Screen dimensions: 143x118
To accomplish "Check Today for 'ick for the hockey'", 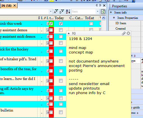I will (x=61, y=51).
